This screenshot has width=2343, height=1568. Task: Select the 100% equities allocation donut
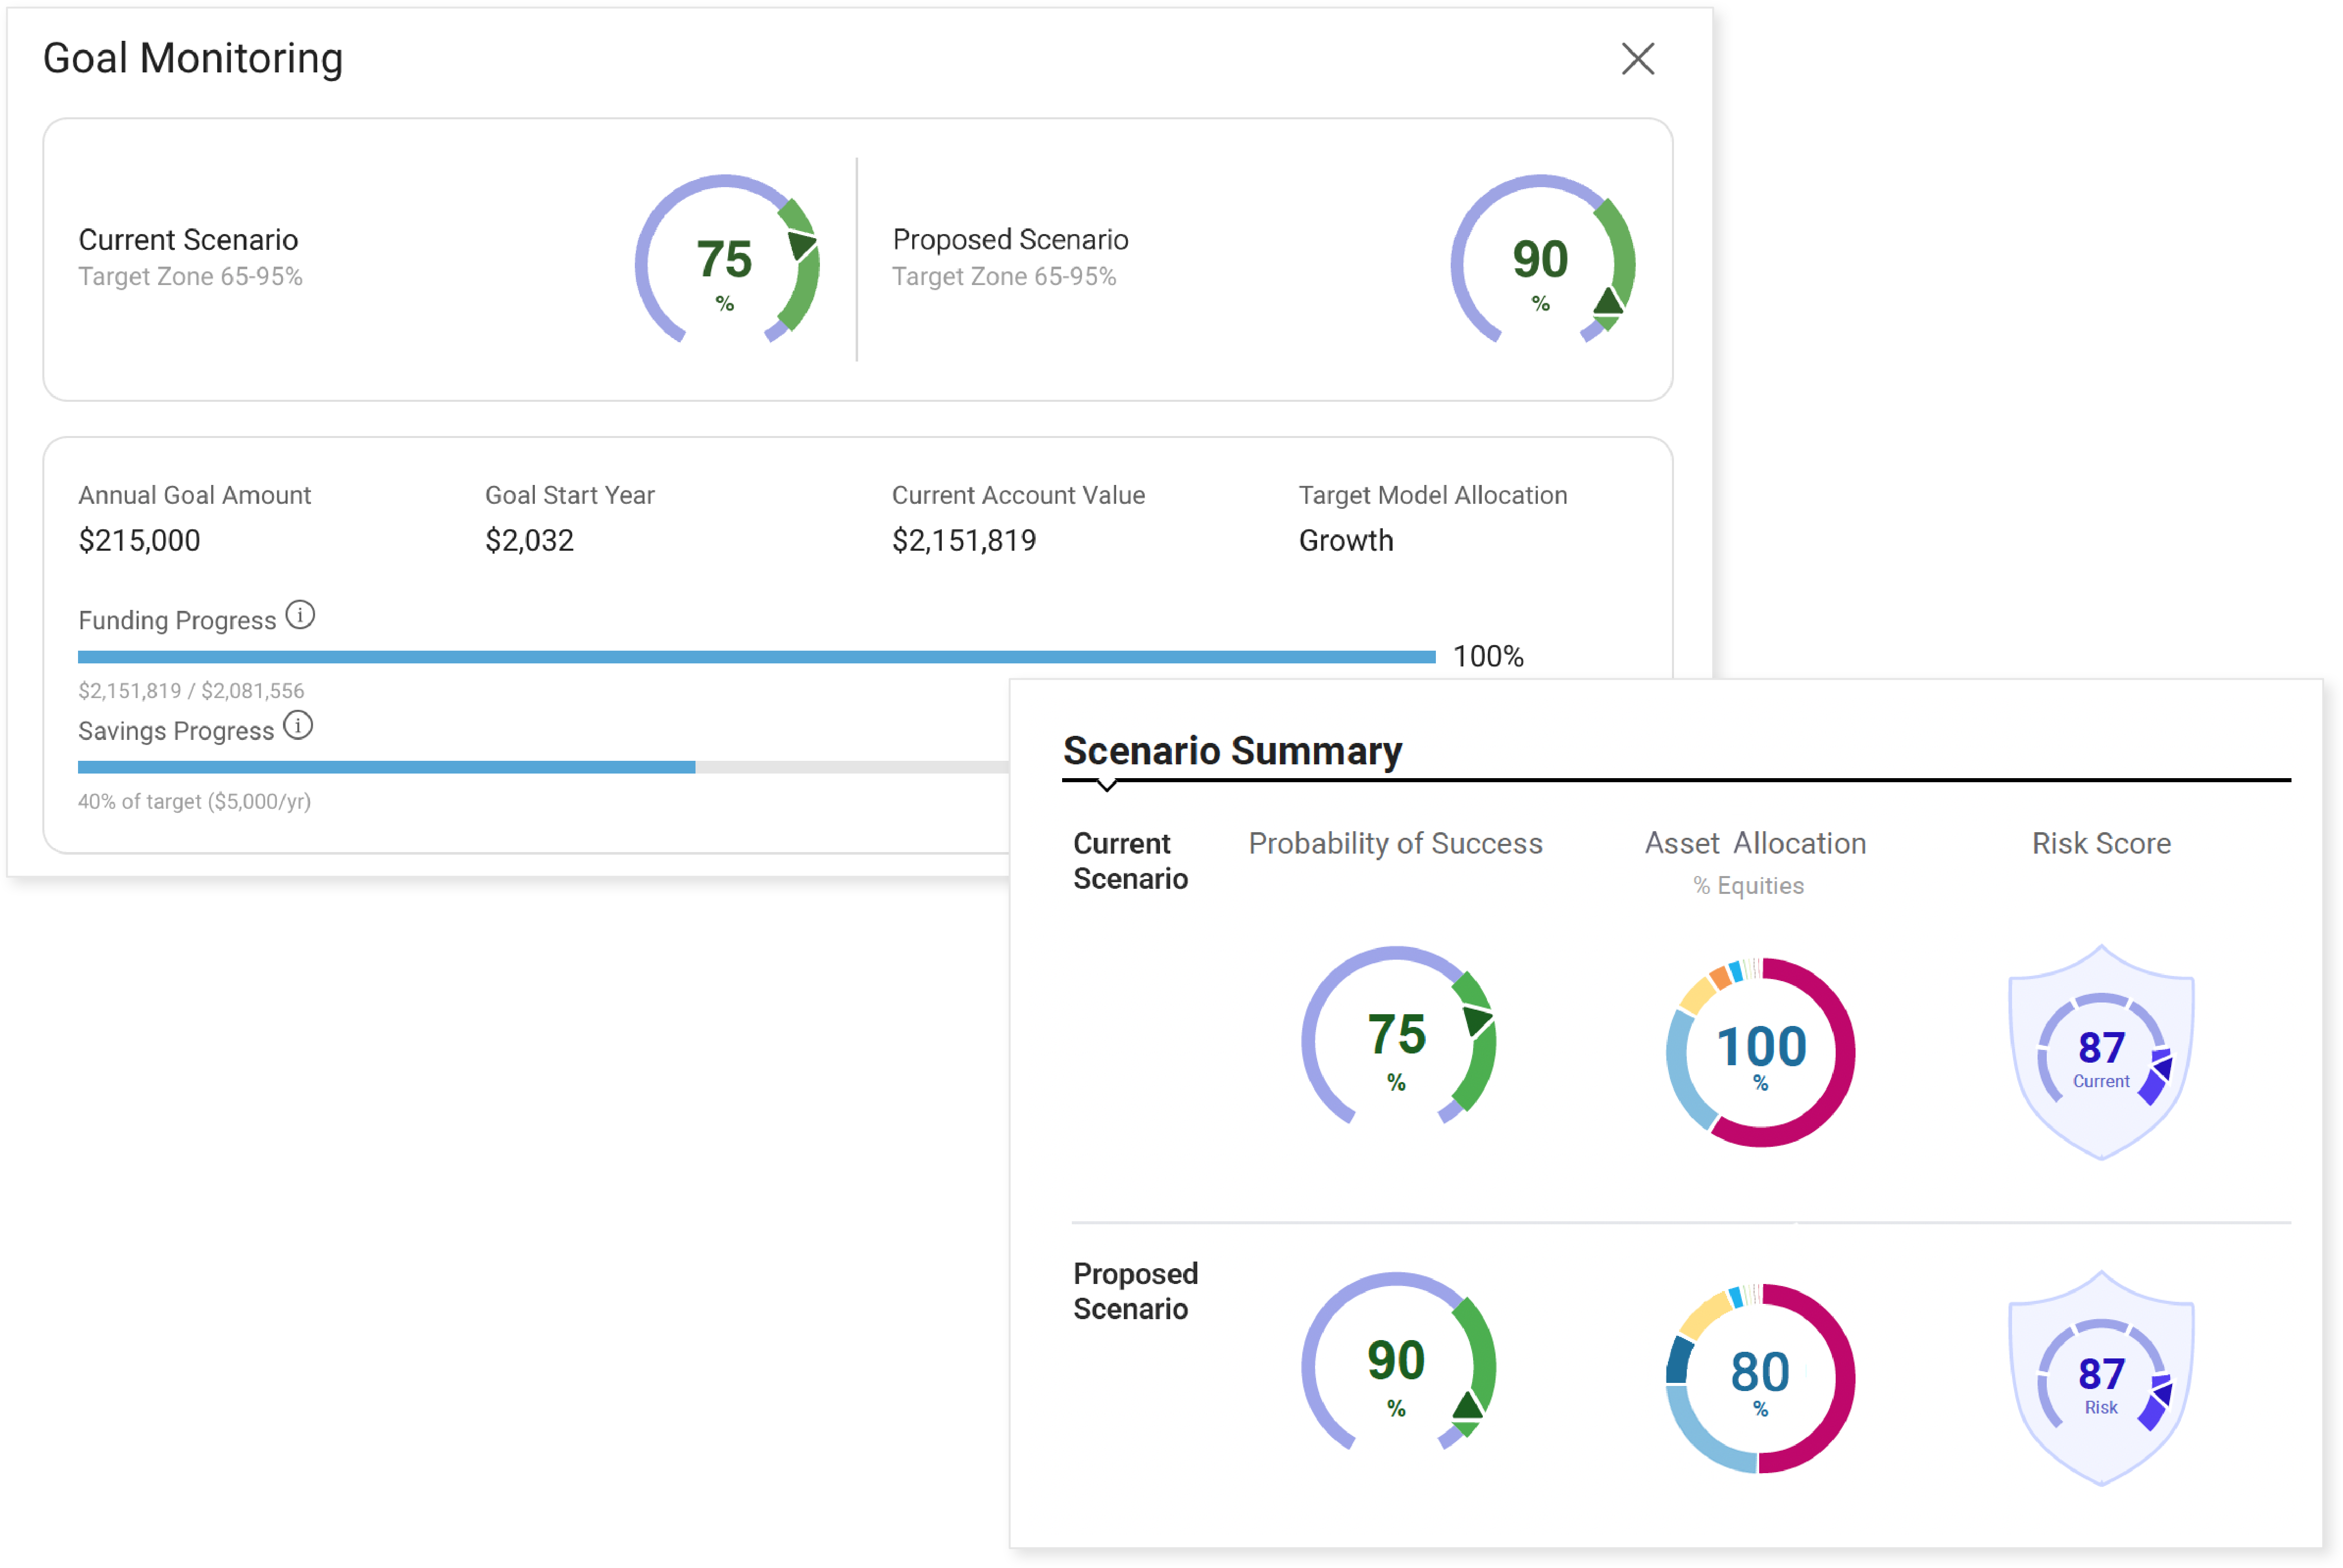[x=1760, y=1052]
